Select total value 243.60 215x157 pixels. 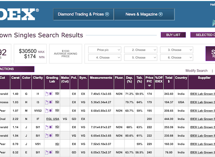tap(169, 94)
